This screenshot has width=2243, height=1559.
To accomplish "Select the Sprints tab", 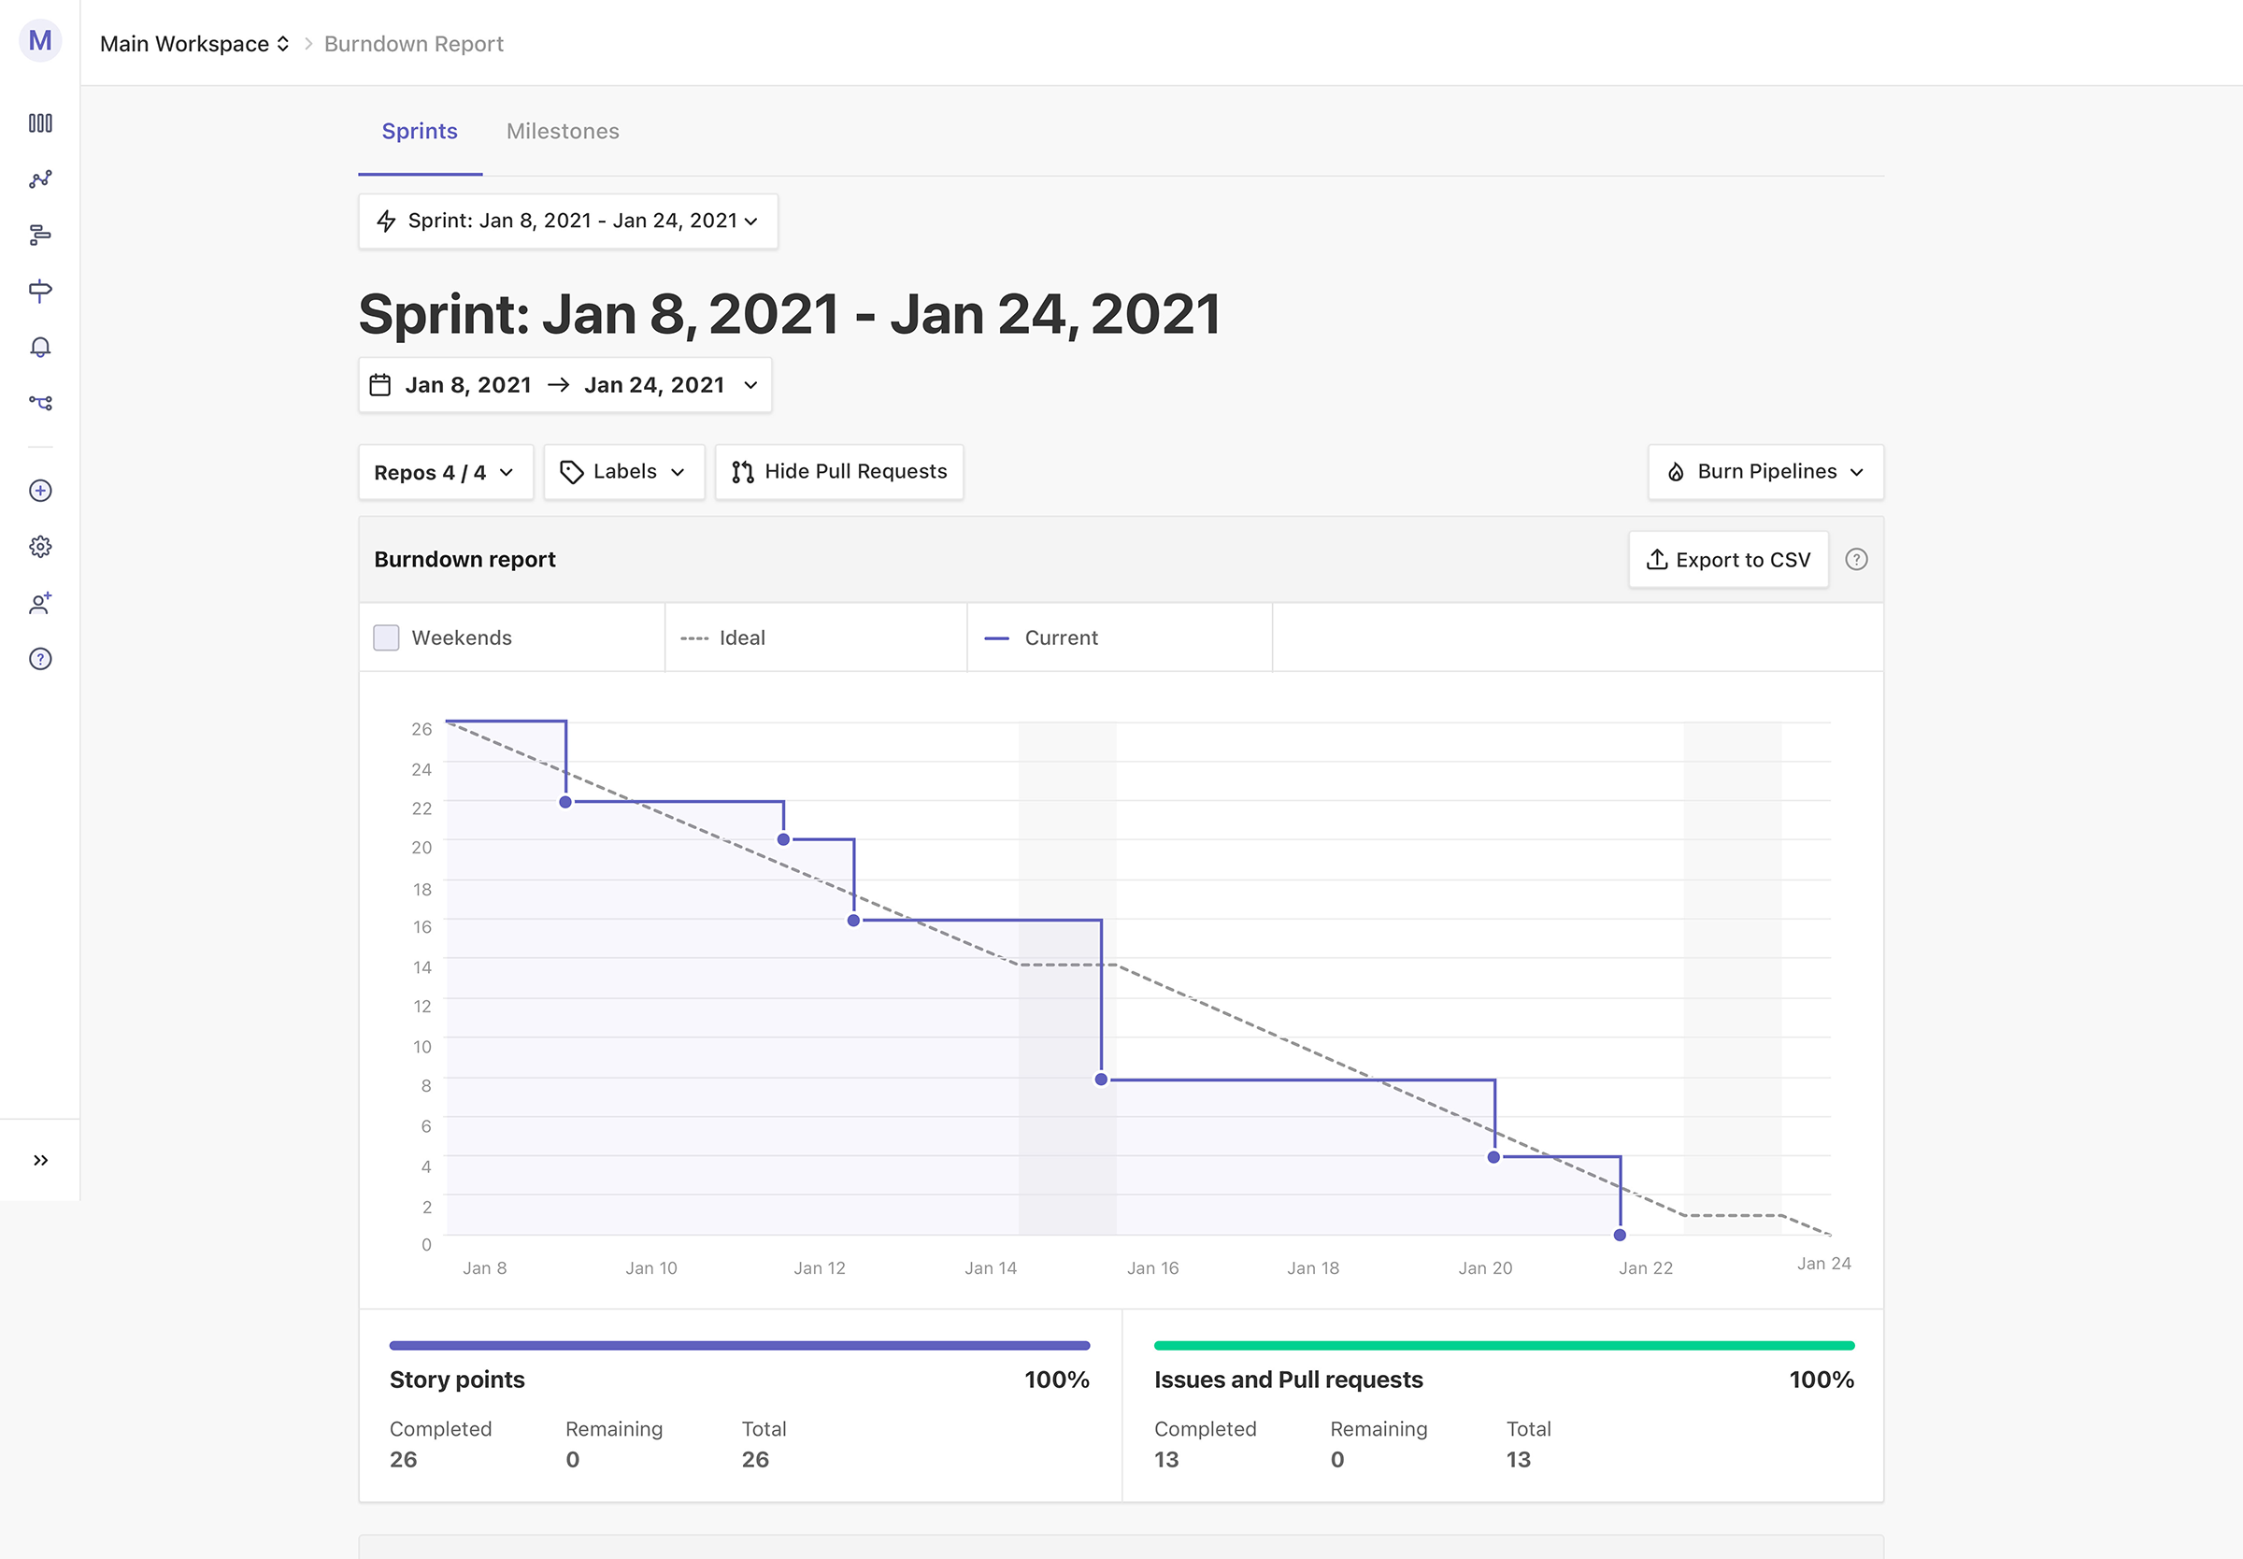I will click(x=420, y=131).
